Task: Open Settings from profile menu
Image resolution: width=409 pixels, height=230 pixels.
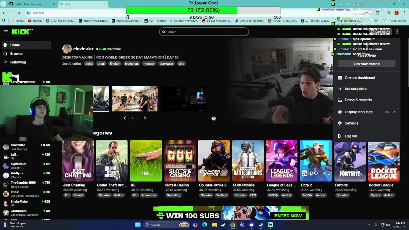Action: pos(367,123)
